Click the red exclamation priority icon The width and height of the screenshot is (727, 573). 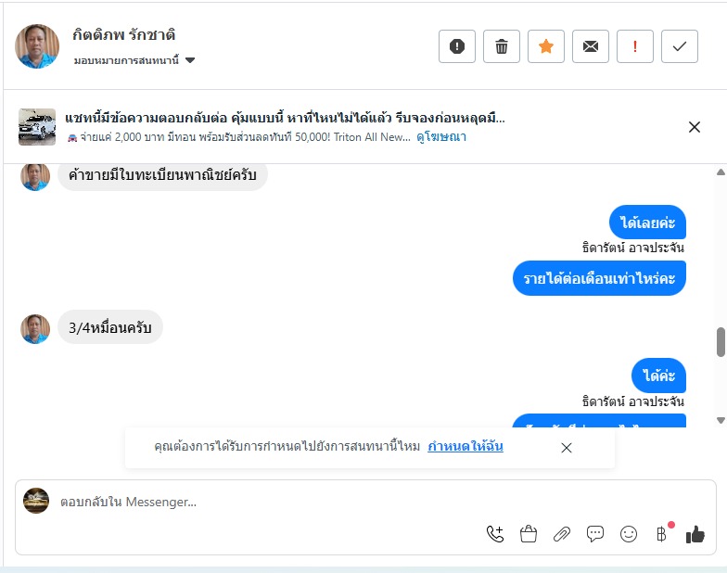point(635,46)
